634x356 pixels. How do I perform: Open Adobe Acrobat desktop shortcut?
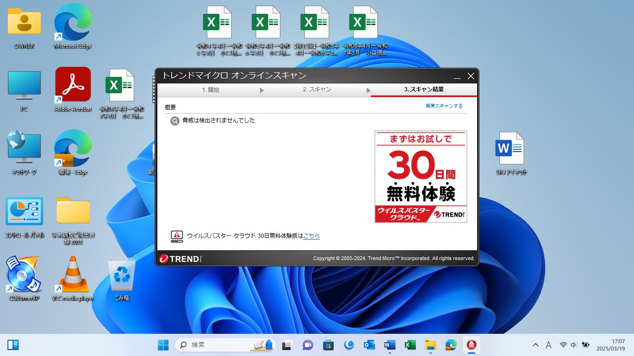[73, 84]
